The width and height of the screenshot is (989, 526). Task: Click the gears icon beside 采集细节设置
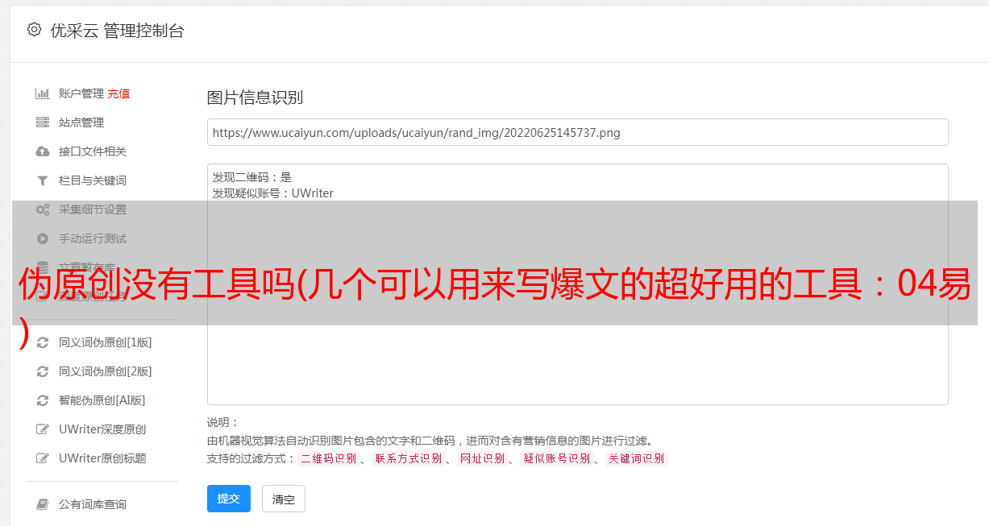43,209
